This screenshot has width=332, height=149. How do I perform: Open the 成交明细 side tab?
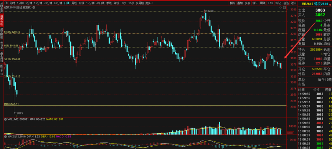point(2,33)
